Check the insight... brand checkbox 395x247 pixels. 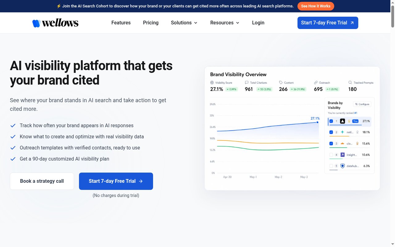pyautogui.click(x=331, y=155)
